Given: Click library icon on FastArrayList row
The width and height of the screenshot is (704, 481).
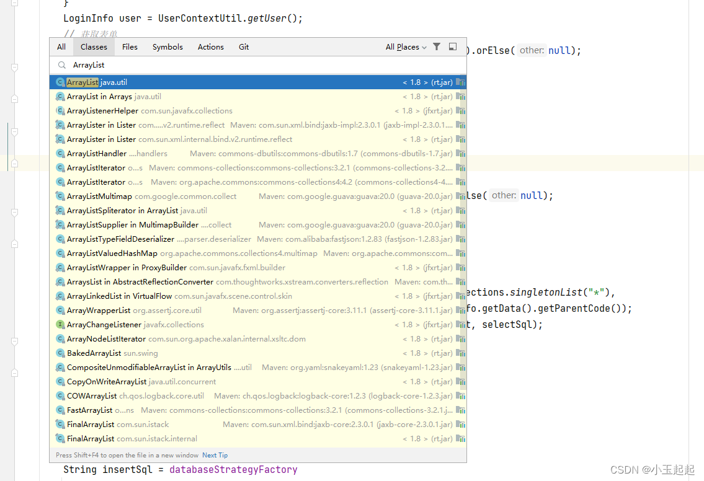Looking at the screenshot, I should click(461, 410).
